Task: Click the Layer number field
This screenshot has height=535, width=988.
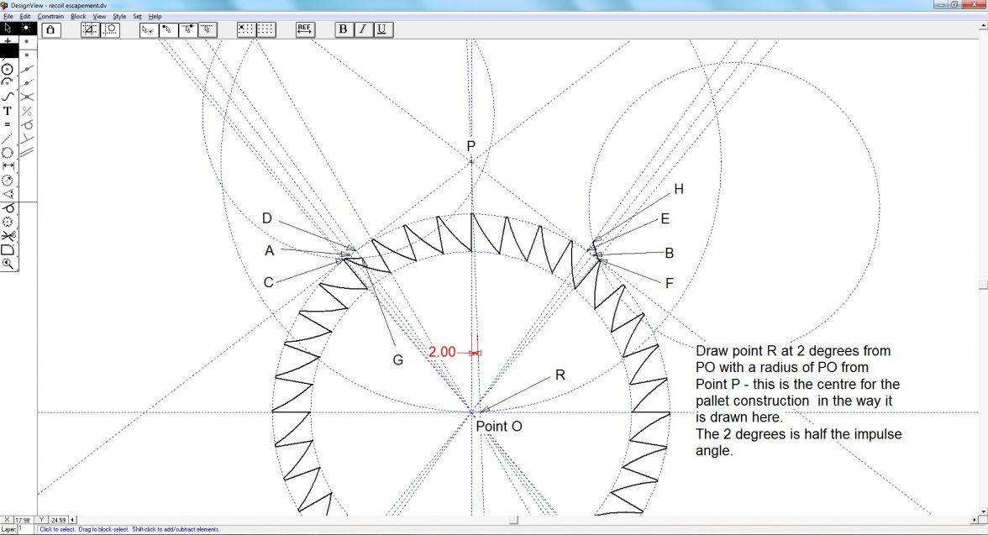Action: pyautogui.click(x=24, y=529)
